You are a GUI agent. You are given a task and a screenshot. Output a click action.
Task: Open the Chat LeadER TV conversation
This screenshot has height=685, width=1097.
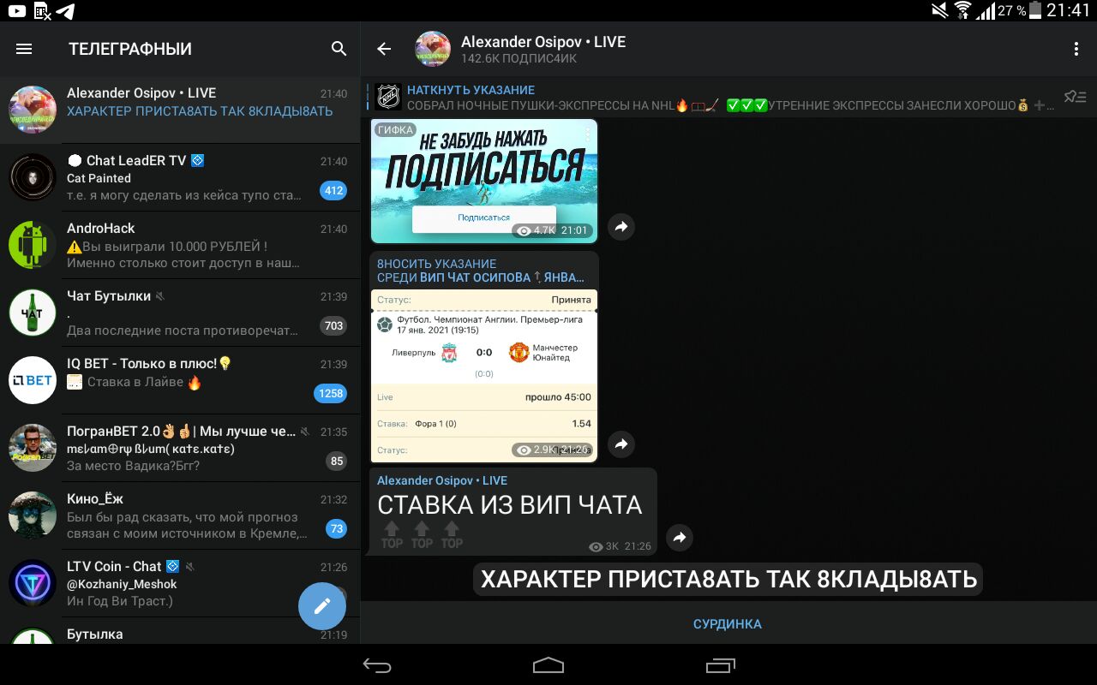coord(180,177)
